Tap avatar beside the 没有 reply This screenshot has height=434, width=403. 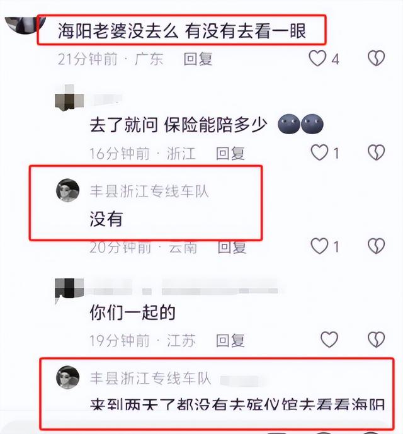[x=68, y=190]
